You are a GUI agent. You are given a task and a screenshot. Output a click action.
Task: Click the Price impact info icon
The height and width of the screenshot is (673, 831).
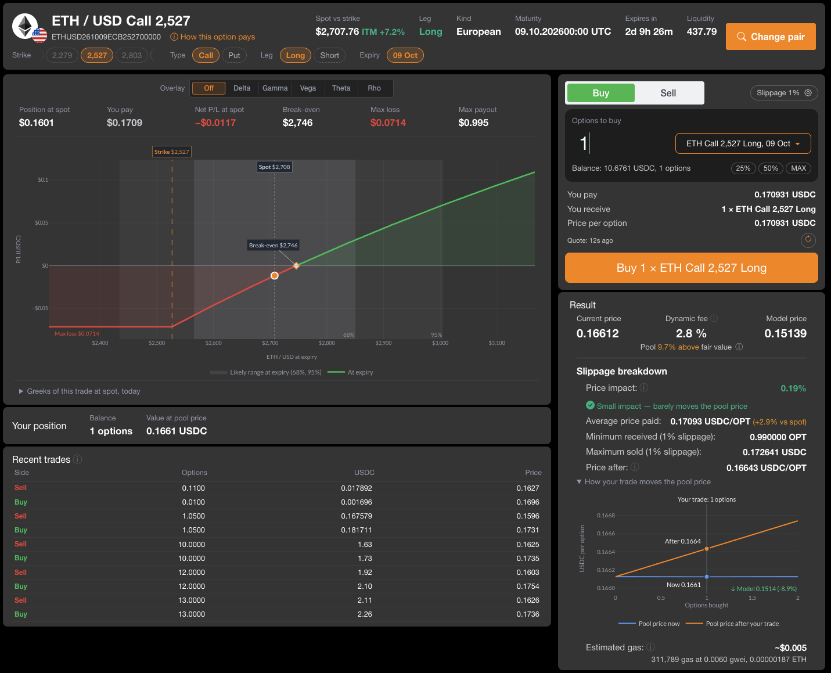[644, 388]
